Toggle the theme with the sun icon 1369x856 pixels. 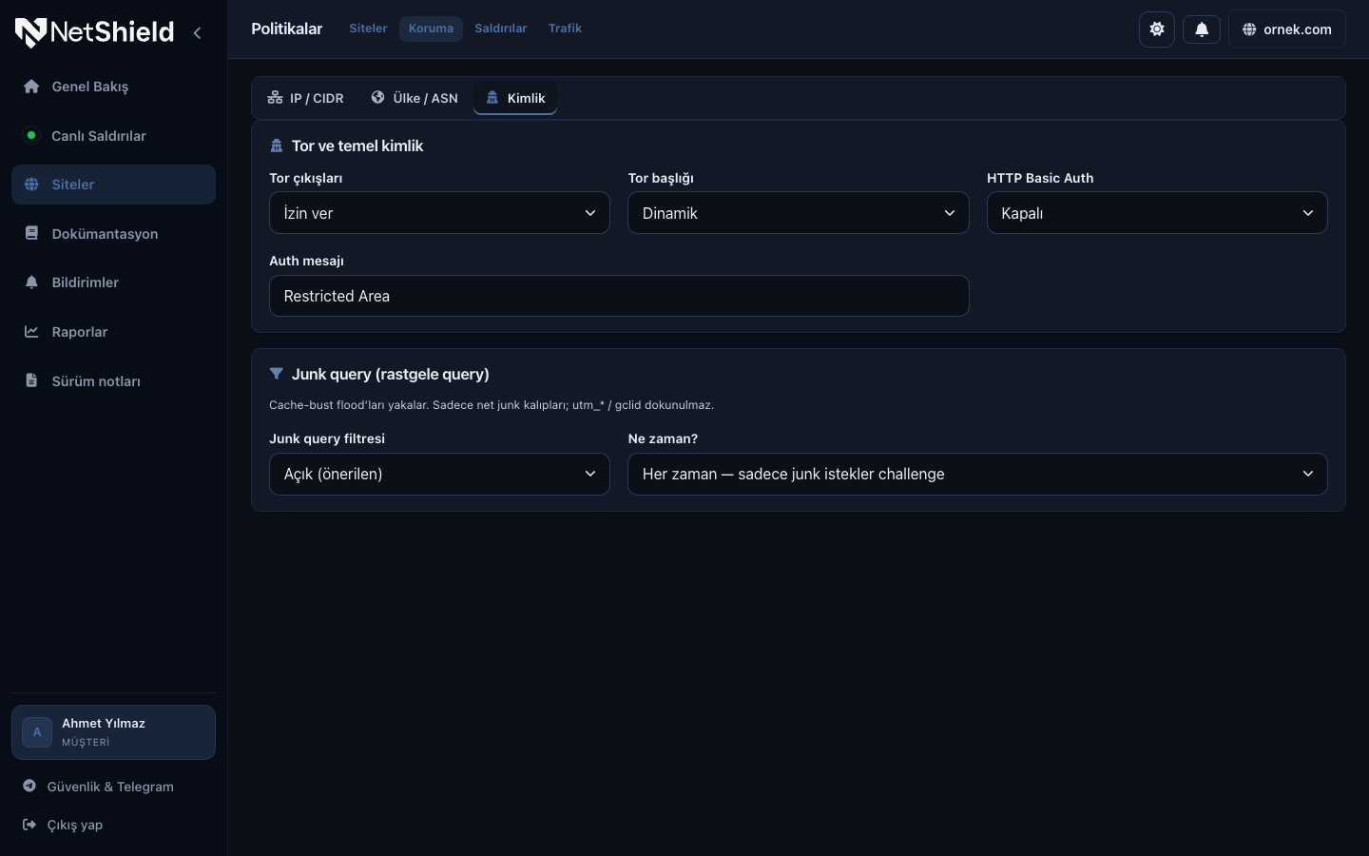click(x=1157, y=29)
